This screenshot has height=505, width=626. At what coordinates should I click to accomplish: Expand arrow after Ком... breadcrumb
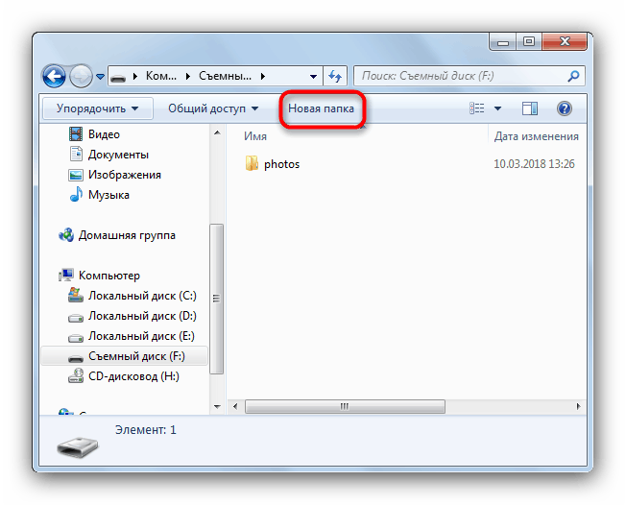pos(187,76)
